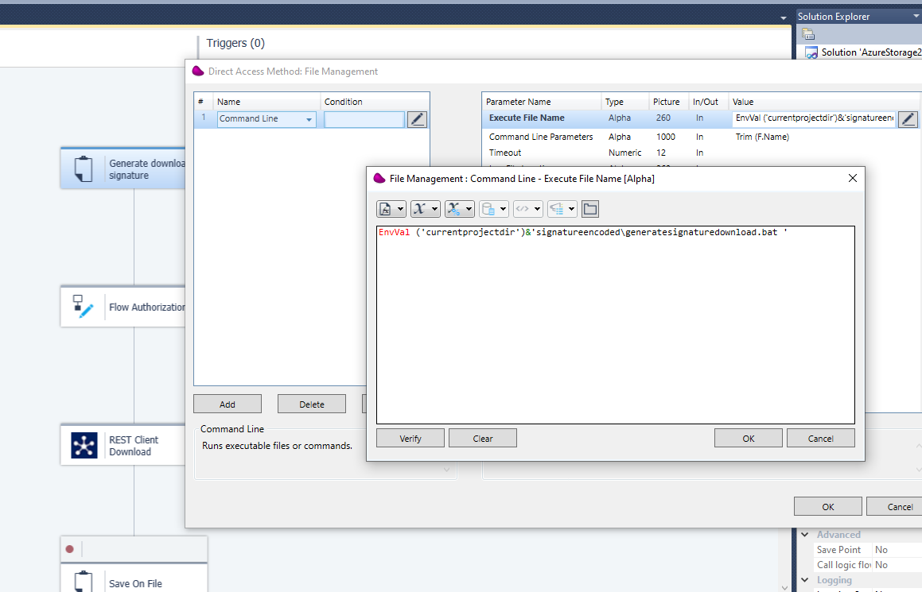Select the REST Client Download node icon
922x592 pixels.
click(x=84, y=445)
